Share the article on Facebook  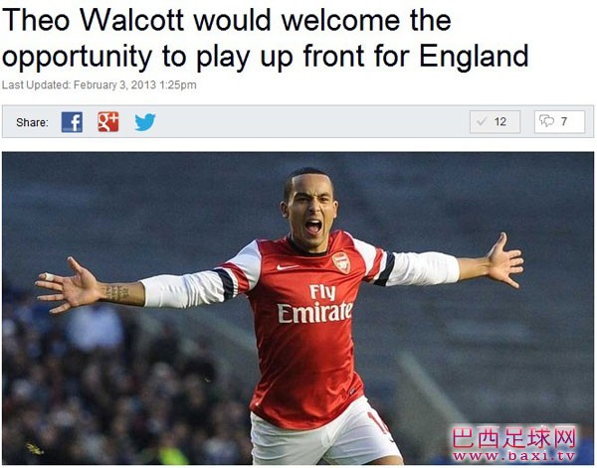pyautogui.click(x=72, y=122)
